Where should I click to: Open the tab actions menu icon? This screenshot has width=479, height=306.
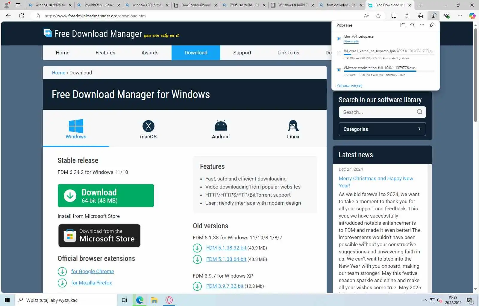[x=18, y=5]
